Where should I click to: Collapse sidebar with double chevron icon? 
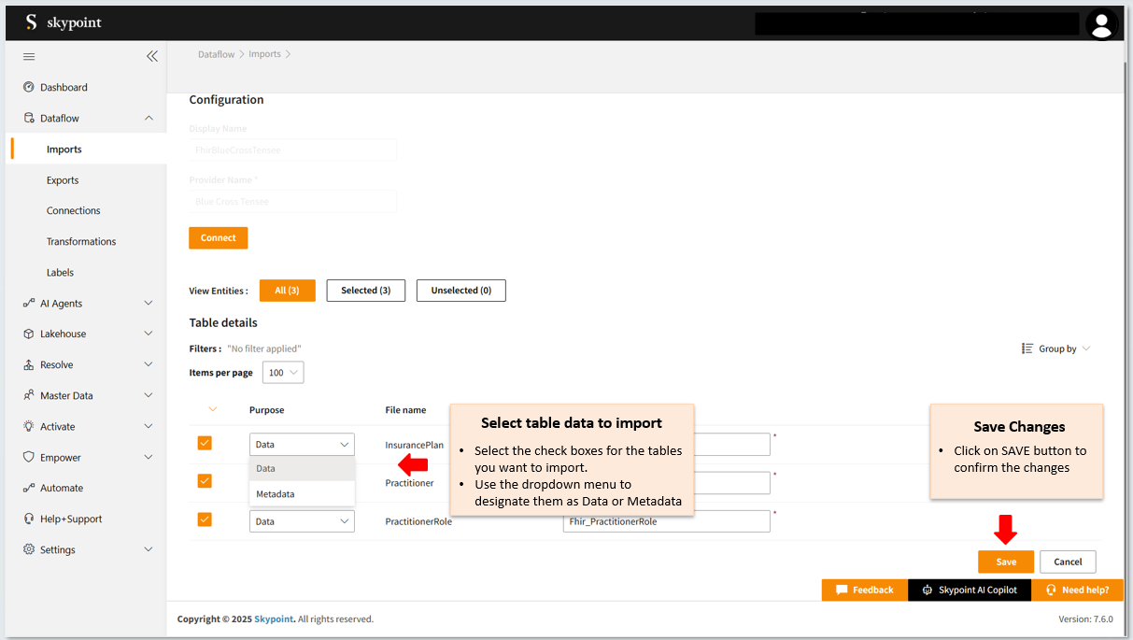click(x=152, y=56)
